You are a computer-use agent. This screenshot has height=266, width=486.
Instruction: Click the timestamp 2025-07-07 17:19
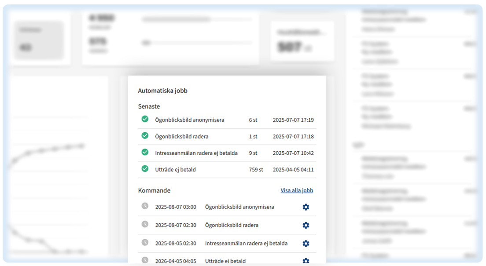[x=293, y=120]
